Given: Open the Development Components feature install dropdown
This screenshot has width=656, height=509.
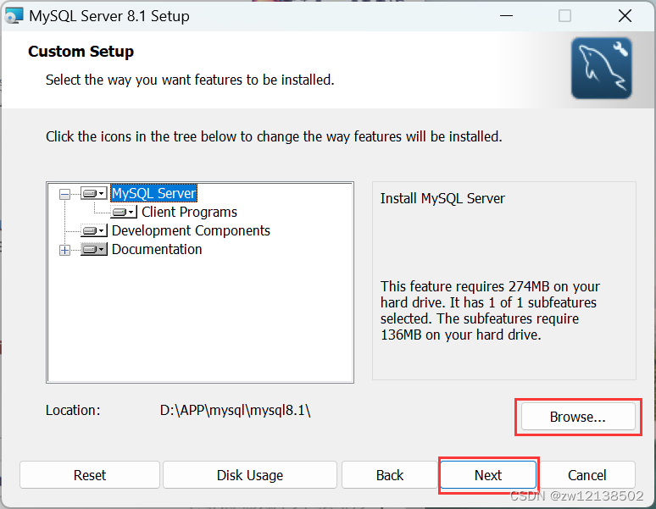Looking at the screenshot, I should coord(94,230).
